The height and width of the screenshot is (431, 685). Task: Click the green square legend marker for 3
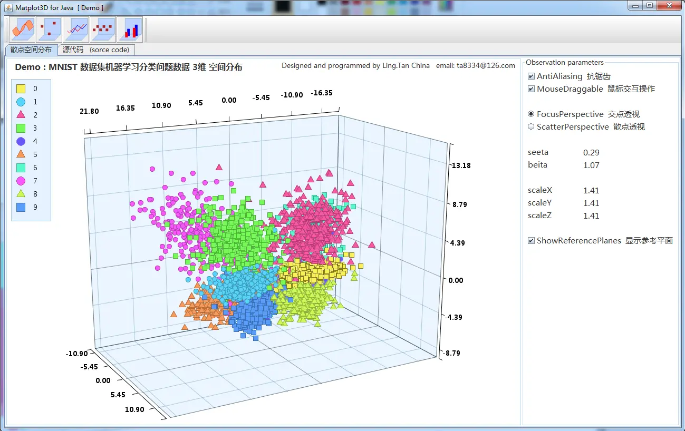pos(21,128)
